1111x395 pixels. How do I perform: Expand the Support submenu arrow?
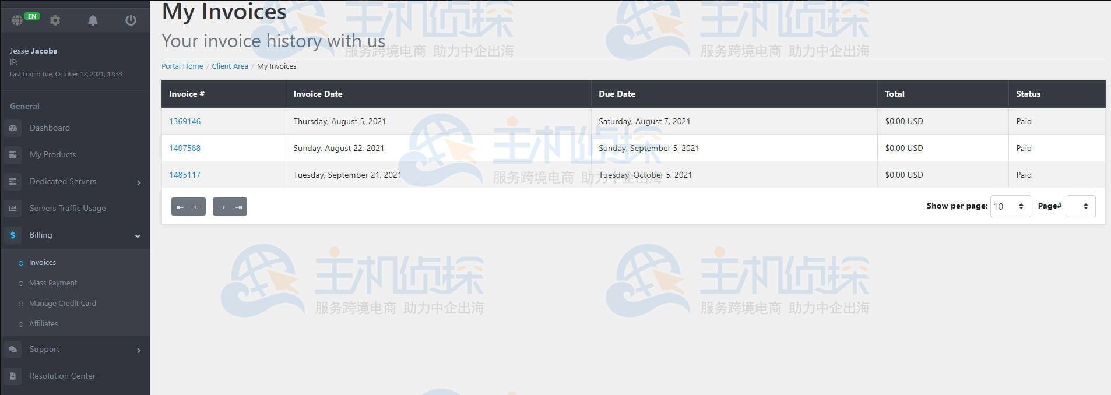(x=139, y=350)
